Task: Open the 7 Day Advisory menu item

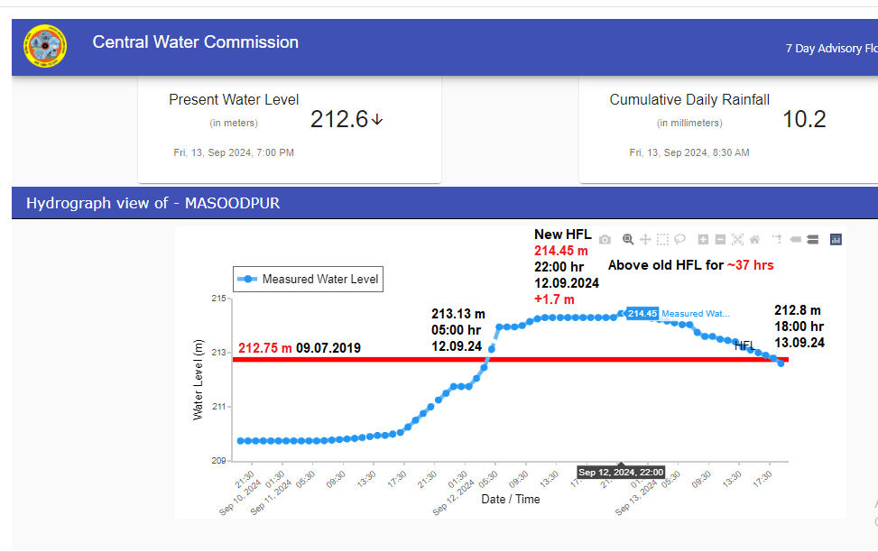Action: coord(830,49)
